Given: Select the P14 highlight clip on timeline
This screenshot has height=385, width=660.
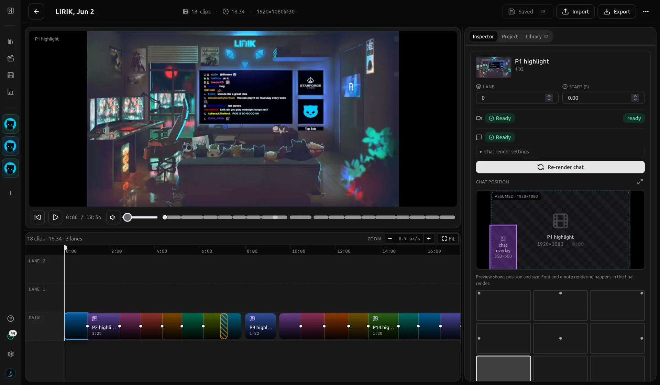Looking at the screenshot, I should (383, 326).
